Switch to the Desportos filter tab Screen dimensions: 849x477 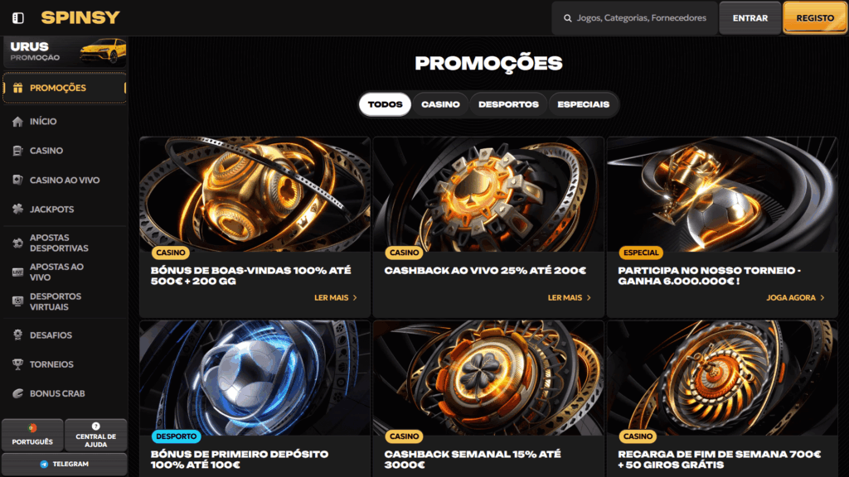pyautogui.click(x=508, y=104)
